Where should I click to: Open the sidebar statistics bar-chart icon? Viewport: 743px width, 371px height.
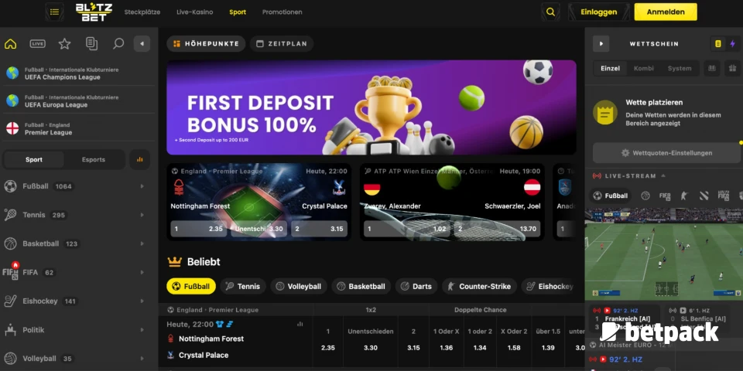click(140, 159)
